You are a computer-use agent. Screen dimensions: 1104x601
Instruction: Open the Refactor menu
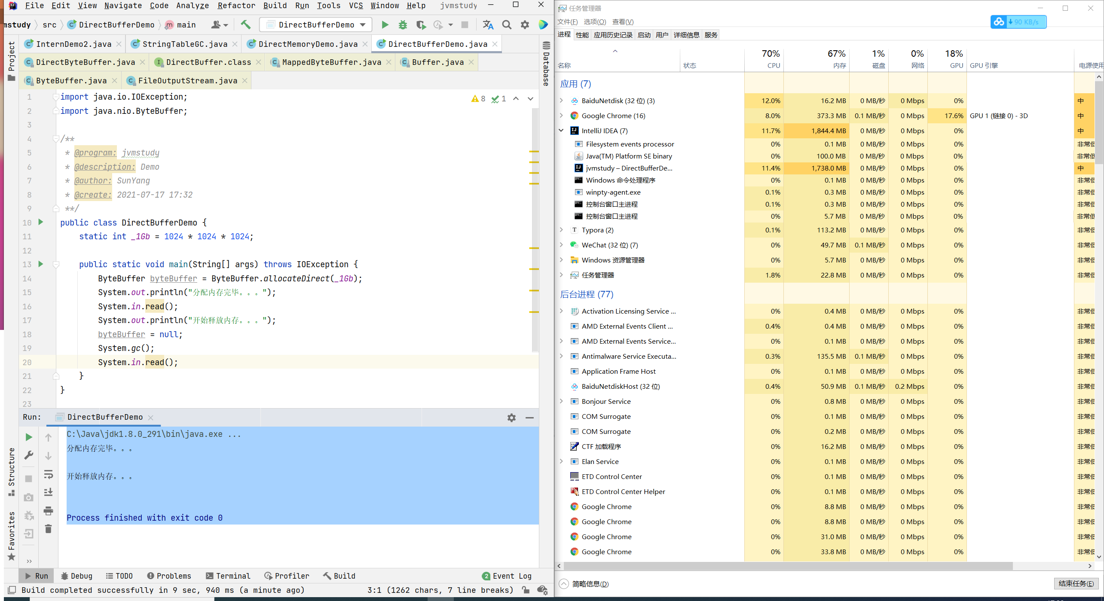tap(236, 6)
